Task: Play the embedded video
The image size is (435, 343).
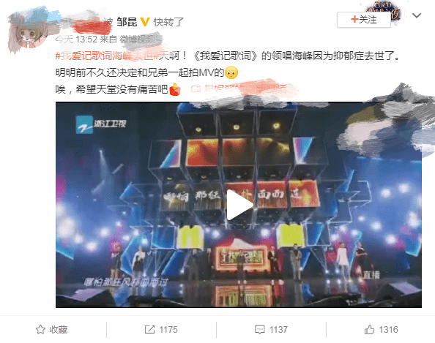Action: [239, 205]
